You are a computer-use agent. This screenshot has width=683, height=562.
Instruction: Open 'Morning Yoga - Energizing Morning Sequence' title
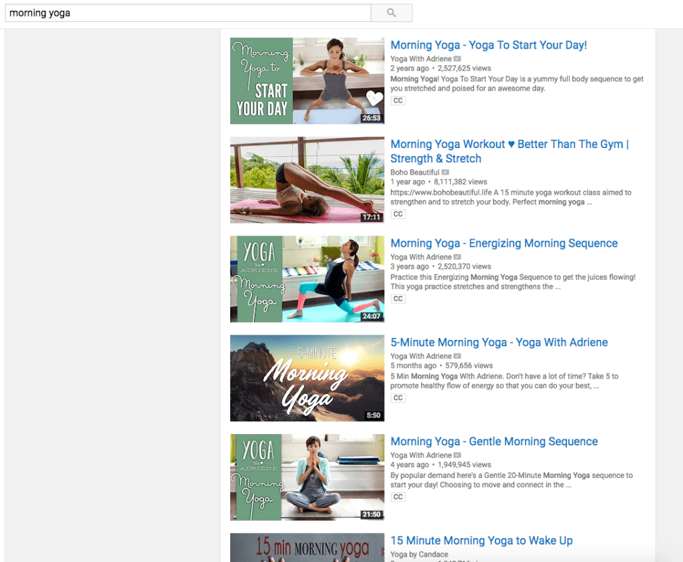pos(504,243)
